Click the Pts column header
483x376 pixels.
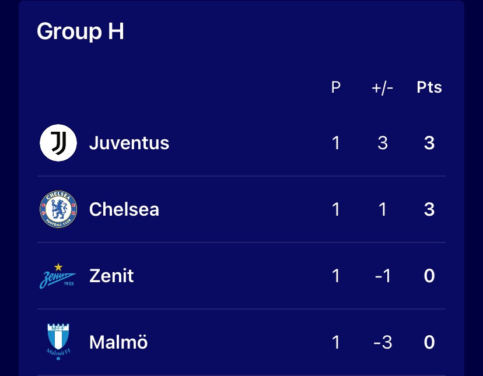(429, 87)
